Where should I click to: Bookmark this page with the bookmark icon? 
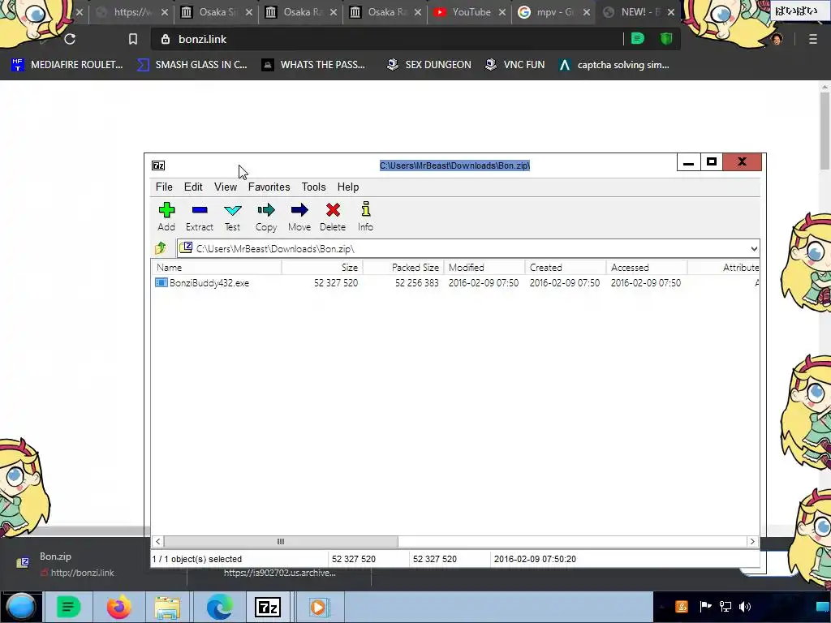pyautogui.click(x=133, y=39)
